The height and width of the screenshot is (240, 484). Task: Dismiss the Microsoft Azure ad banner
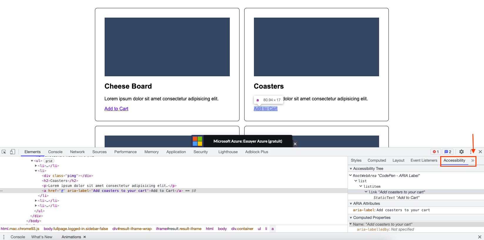(x=295, y=144)
